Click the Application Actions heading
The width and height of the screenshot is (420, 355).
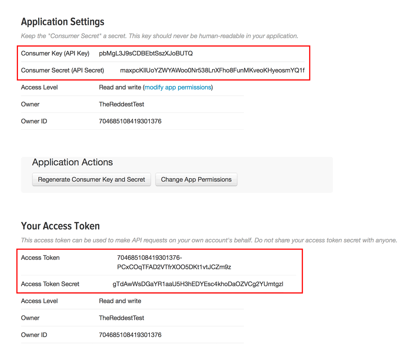(72, 162)
